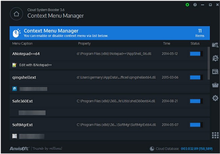This screenshot has width=220, height=154.
Task: Open the window layout sidebar icon
Action: click(215, 71)
